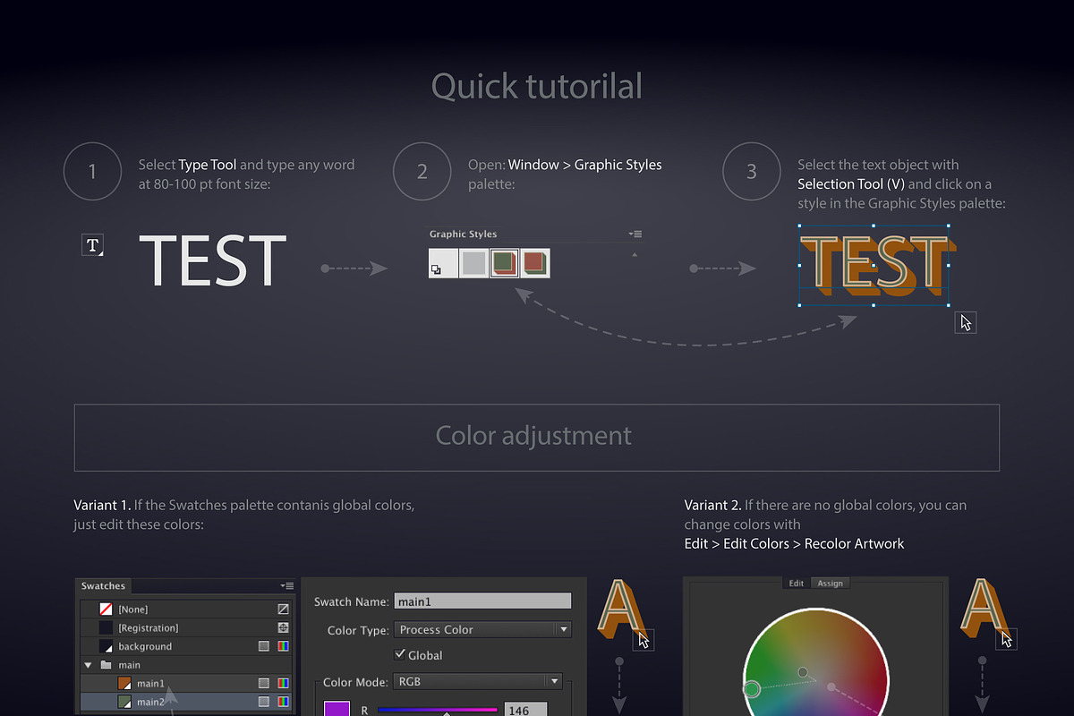Select the background swatch
The width and height of the screenshot is (1074, 716).
click(185, 646)
